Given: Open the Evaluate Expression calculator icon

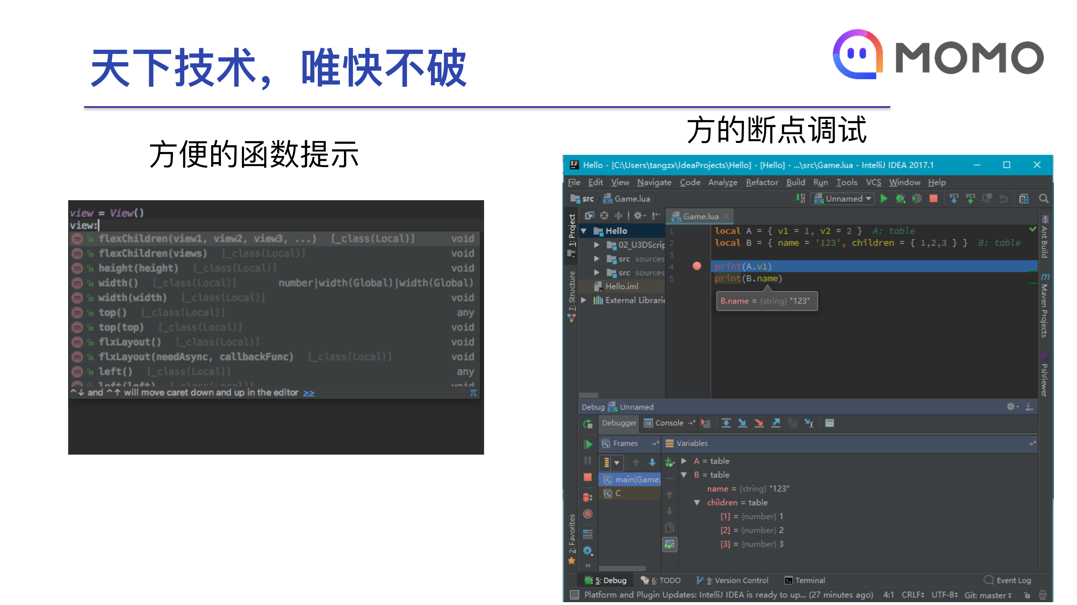Looking at the screenshot, I should (x=829, y=423).
